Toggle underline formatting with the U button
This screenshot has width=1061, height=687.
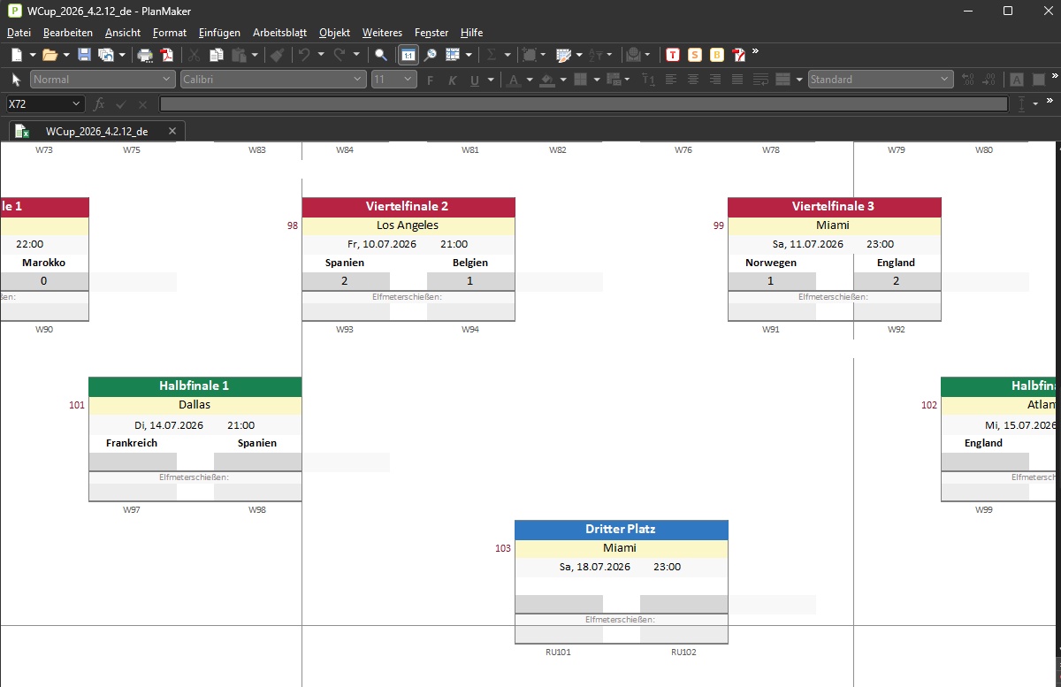click(475, 80)
